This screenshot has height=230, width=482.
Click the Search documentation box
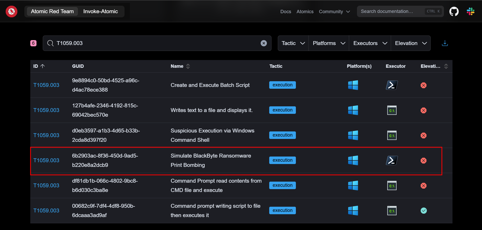click(400, 11)
